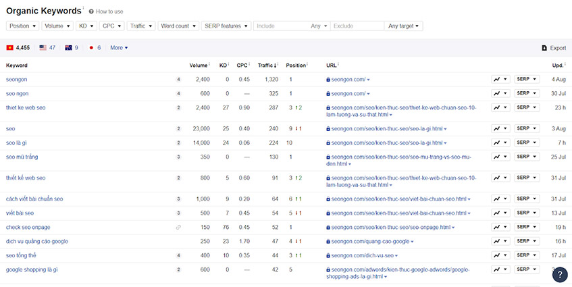Open the Any target dropdown
Viewport: 572px width, 287px height.
coord(403,26)
